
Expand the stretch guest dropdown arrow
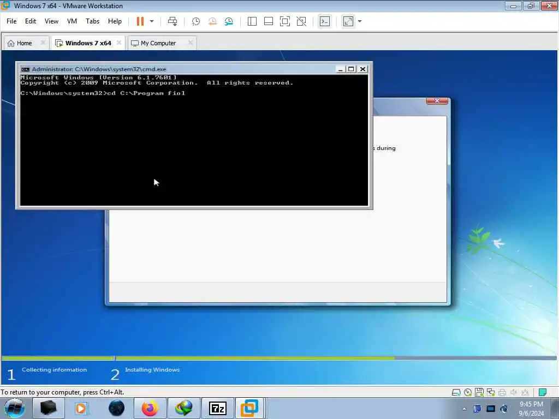tap(360, 21)
